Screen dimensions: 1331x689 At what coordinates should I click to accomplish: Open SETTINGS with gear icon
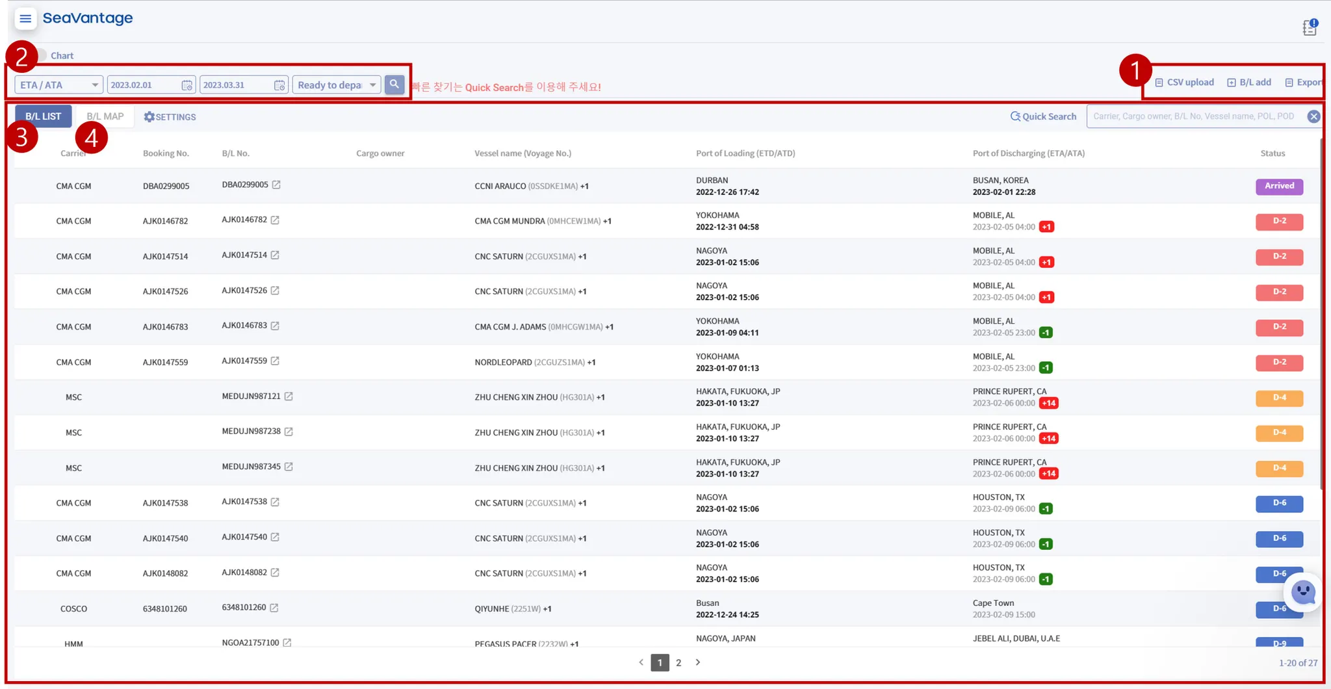(x=170, y=117)
